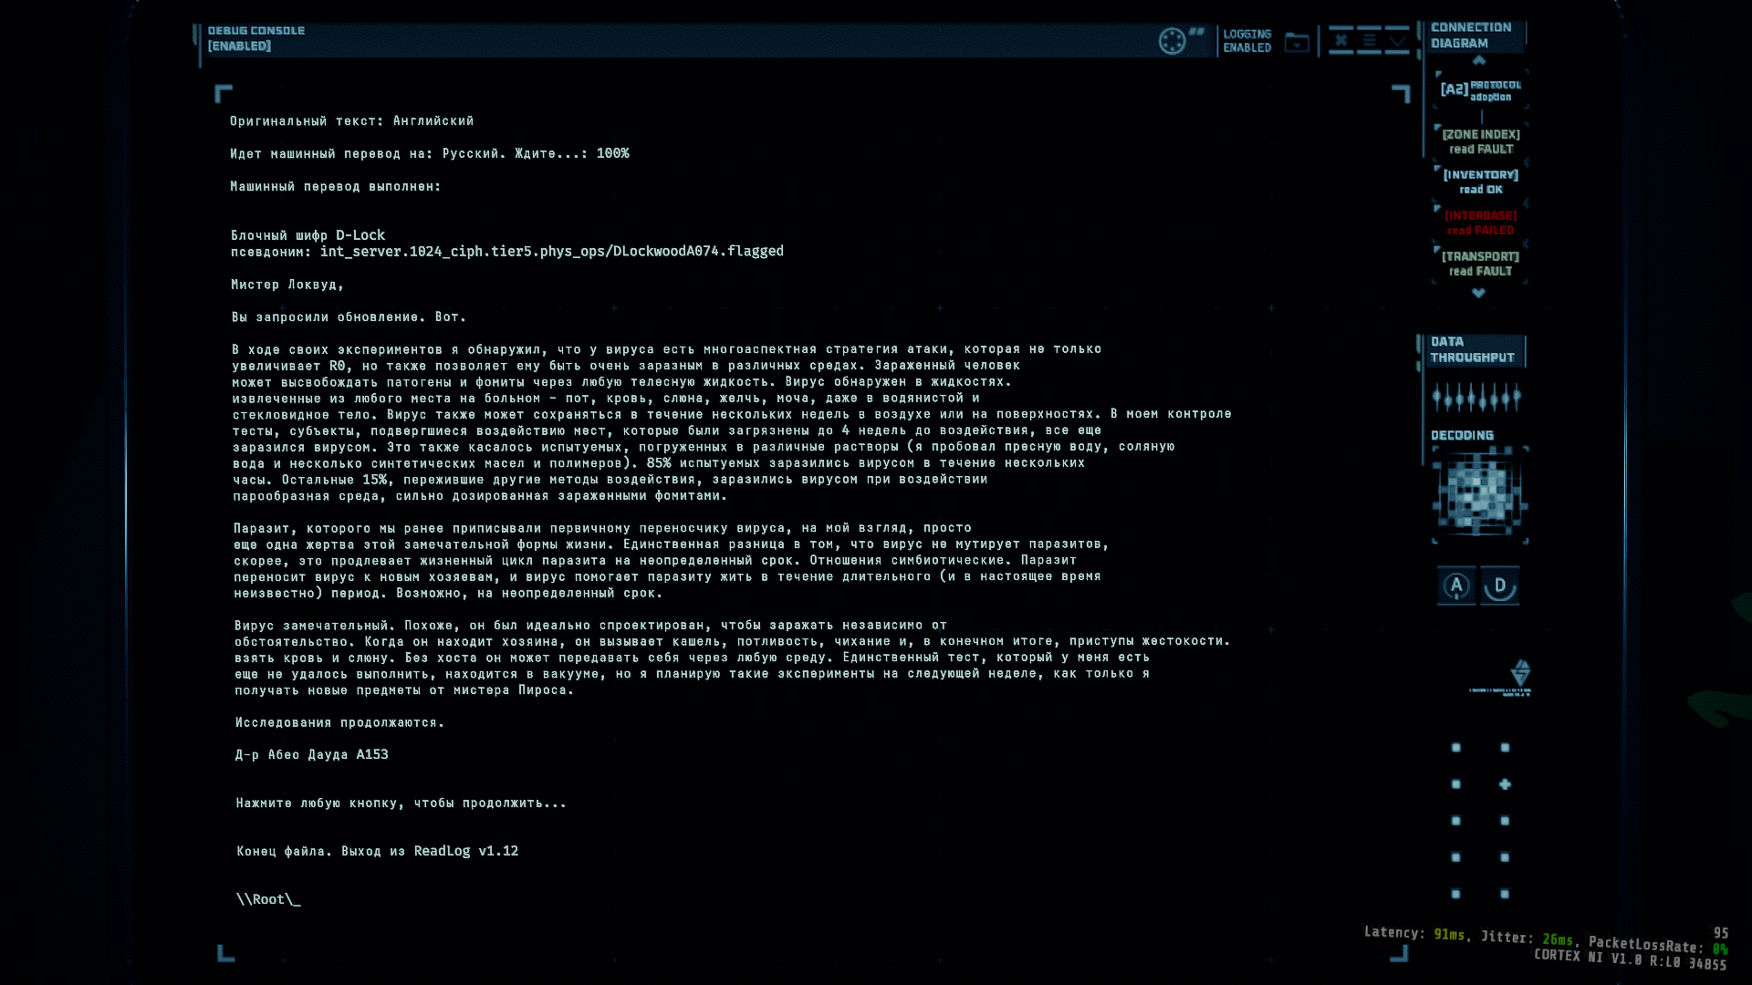Click the decoding pixel matrix thumbnail
This screenshot has width=1752, height=985.
click(x=1479, y=495)
